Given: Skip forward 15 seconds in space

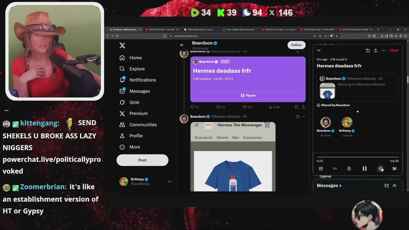Looking at the screenshot, I should click(381, 169).
